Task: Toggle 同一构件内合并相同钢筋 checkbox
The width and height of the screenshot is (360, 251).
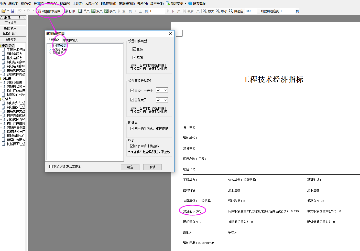Action: pyautogui.click(x=132, y=129)
